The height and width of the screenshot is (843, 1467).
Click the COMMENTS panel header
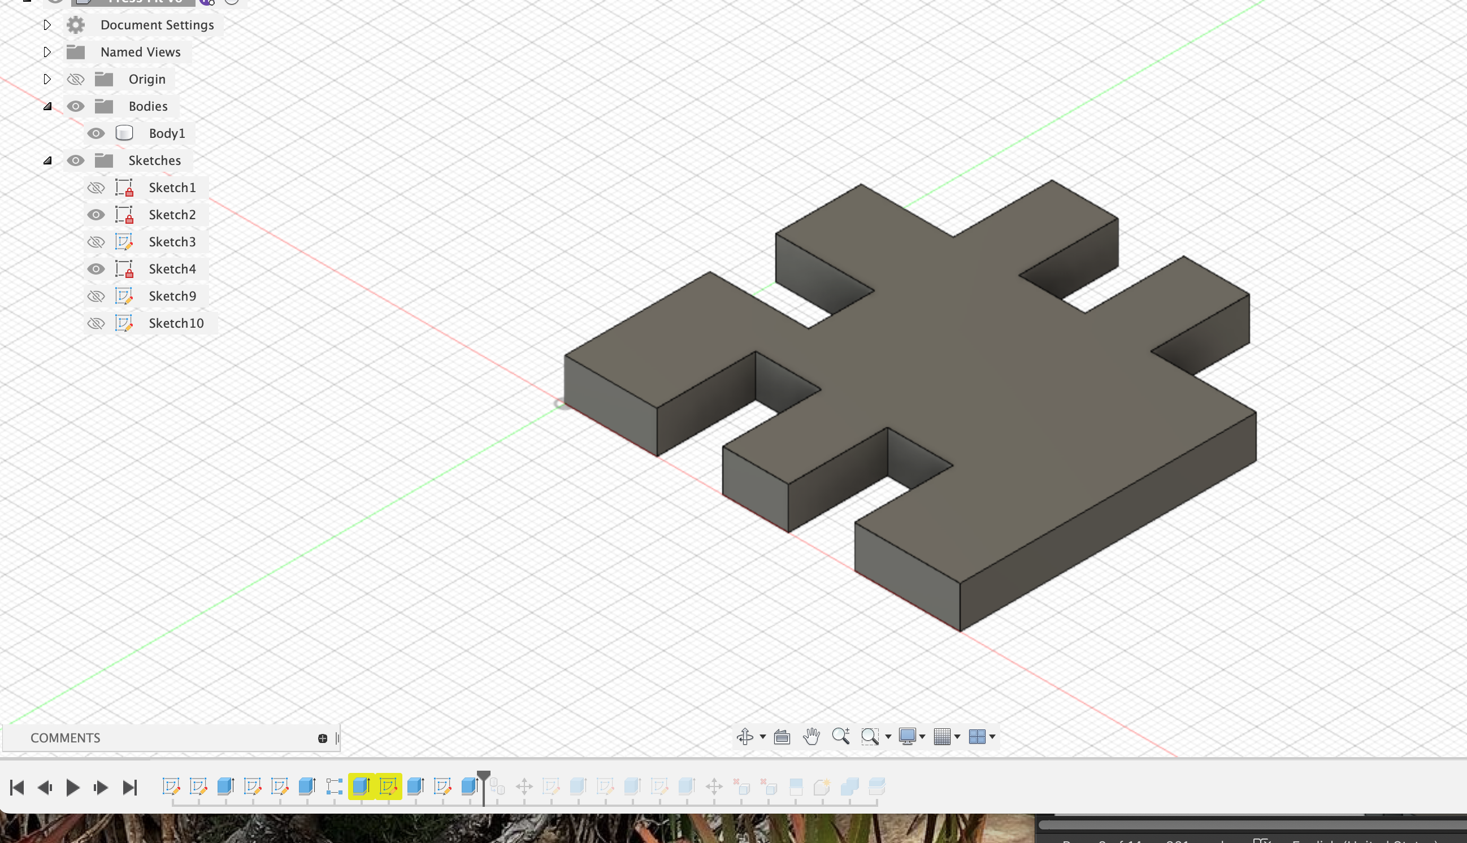66,738
